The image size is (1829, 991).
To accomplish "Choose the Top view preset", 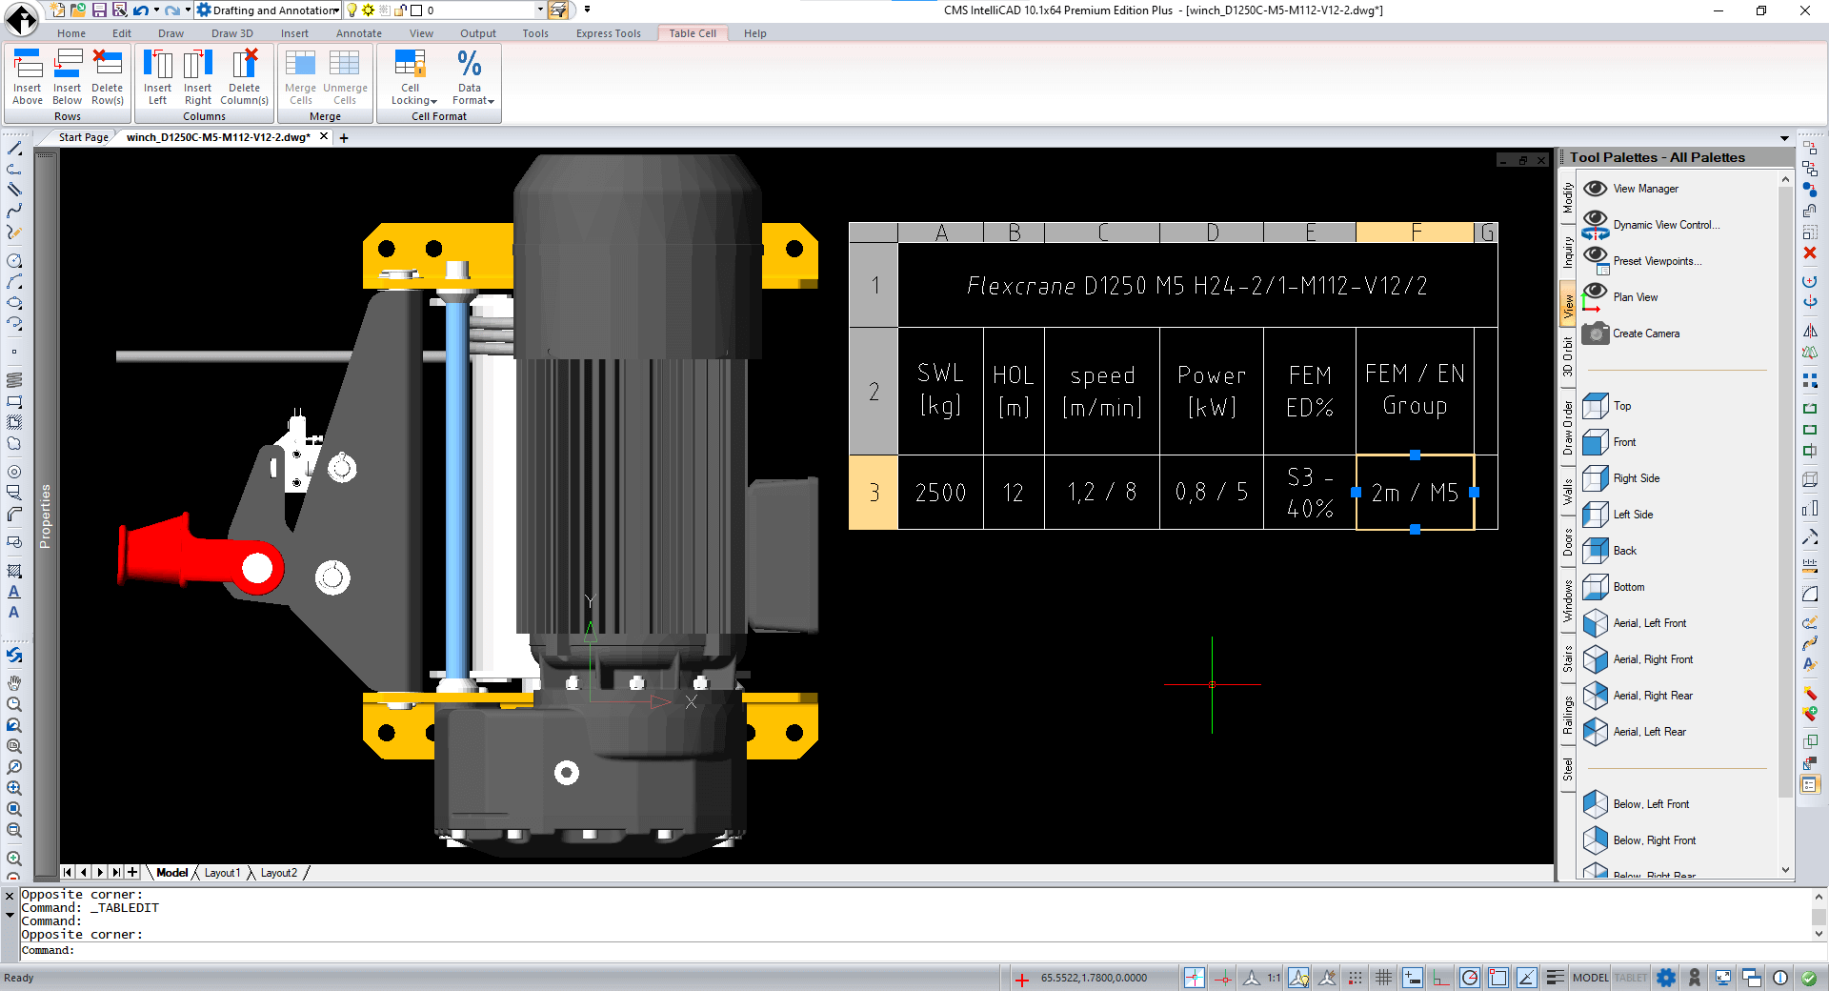I will coord(1621,406).
